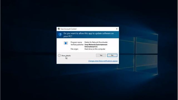This screenshot has height=100, width=178.
Task: Click the 'Do you want to allow this app' heading
Action: (88, 35)
